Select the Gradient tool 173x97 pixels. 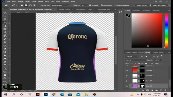(5, 52)
